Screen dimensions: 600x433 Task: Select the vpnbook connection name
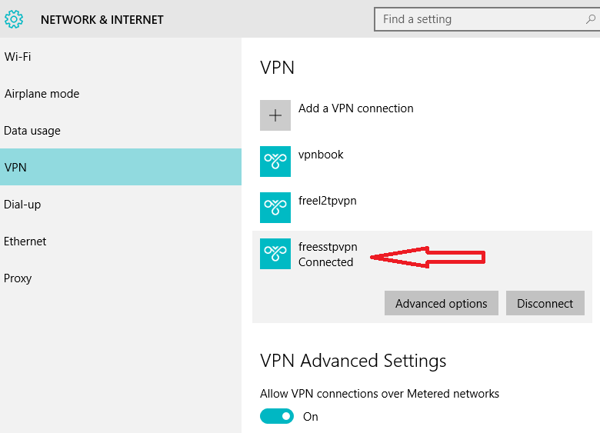coord(321,155)
